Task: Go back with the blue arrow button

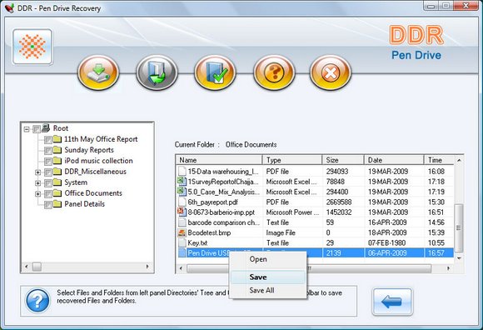Action: coord(392,302)
